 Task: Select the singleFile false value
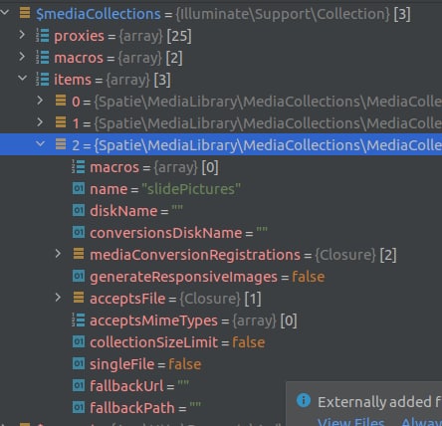185,364
